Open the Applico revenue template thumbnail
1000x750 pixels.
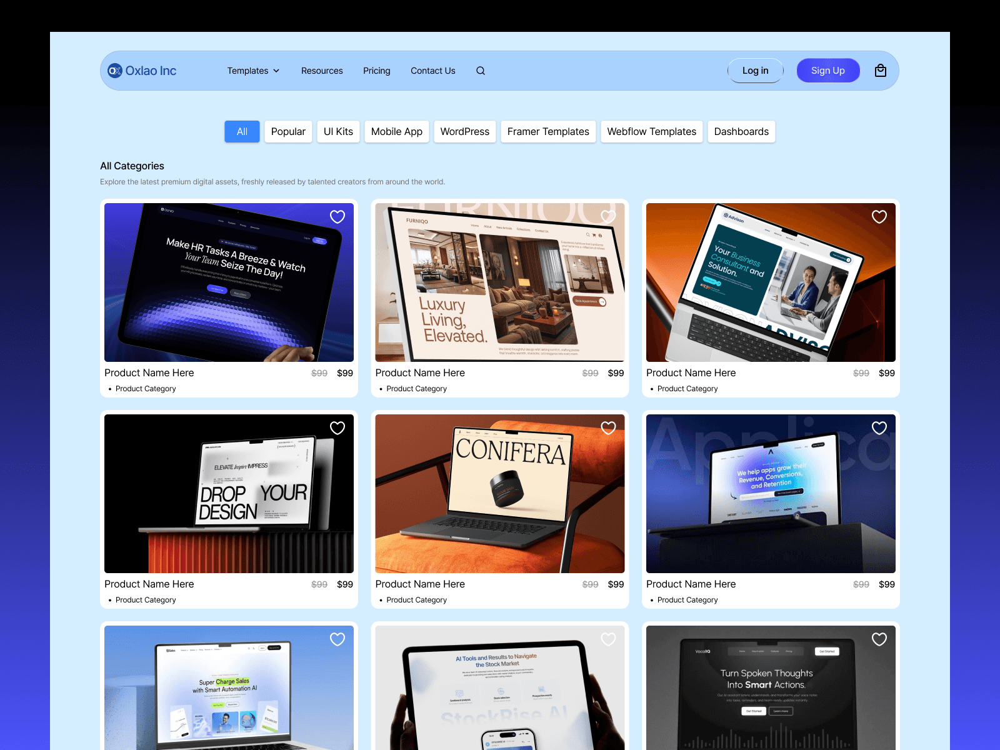[x=771, y=494]
